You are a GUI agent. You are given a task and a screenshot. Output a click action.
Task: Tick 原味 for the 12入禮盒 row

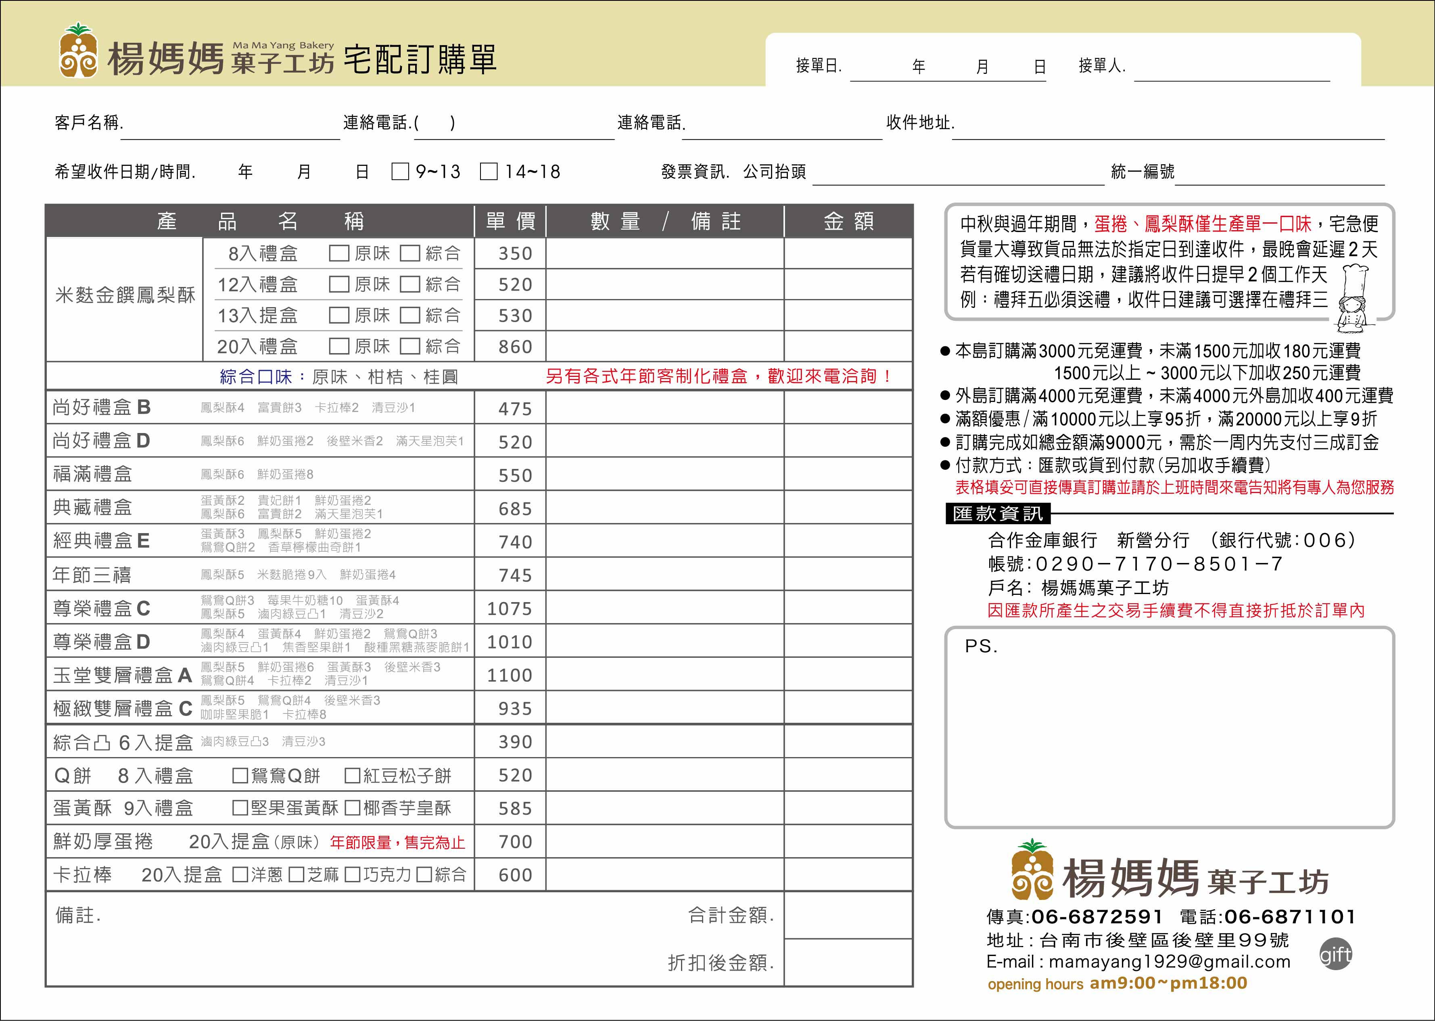click(x=339, y=284)
